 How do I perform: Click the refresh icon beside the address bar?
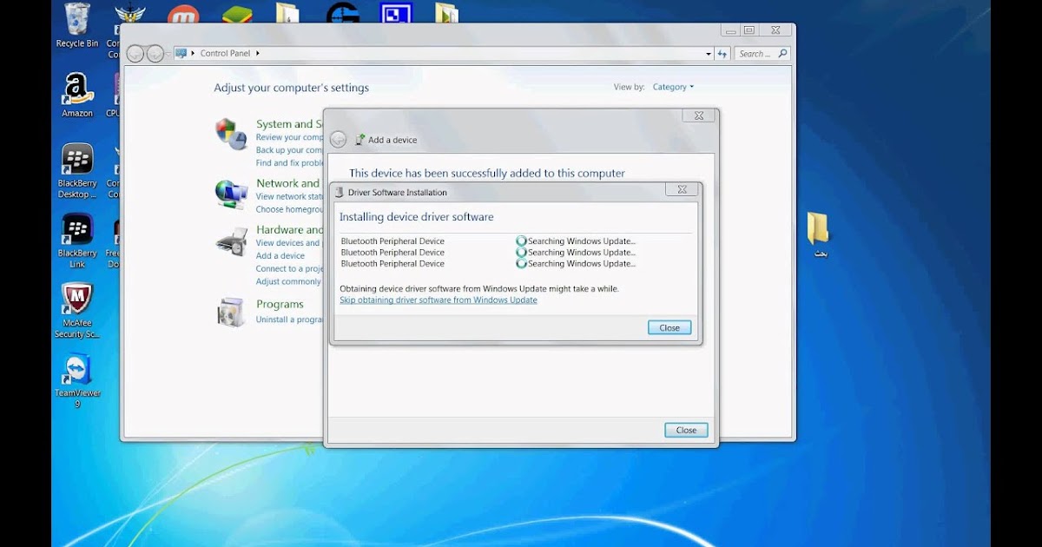tap(722, 54)
